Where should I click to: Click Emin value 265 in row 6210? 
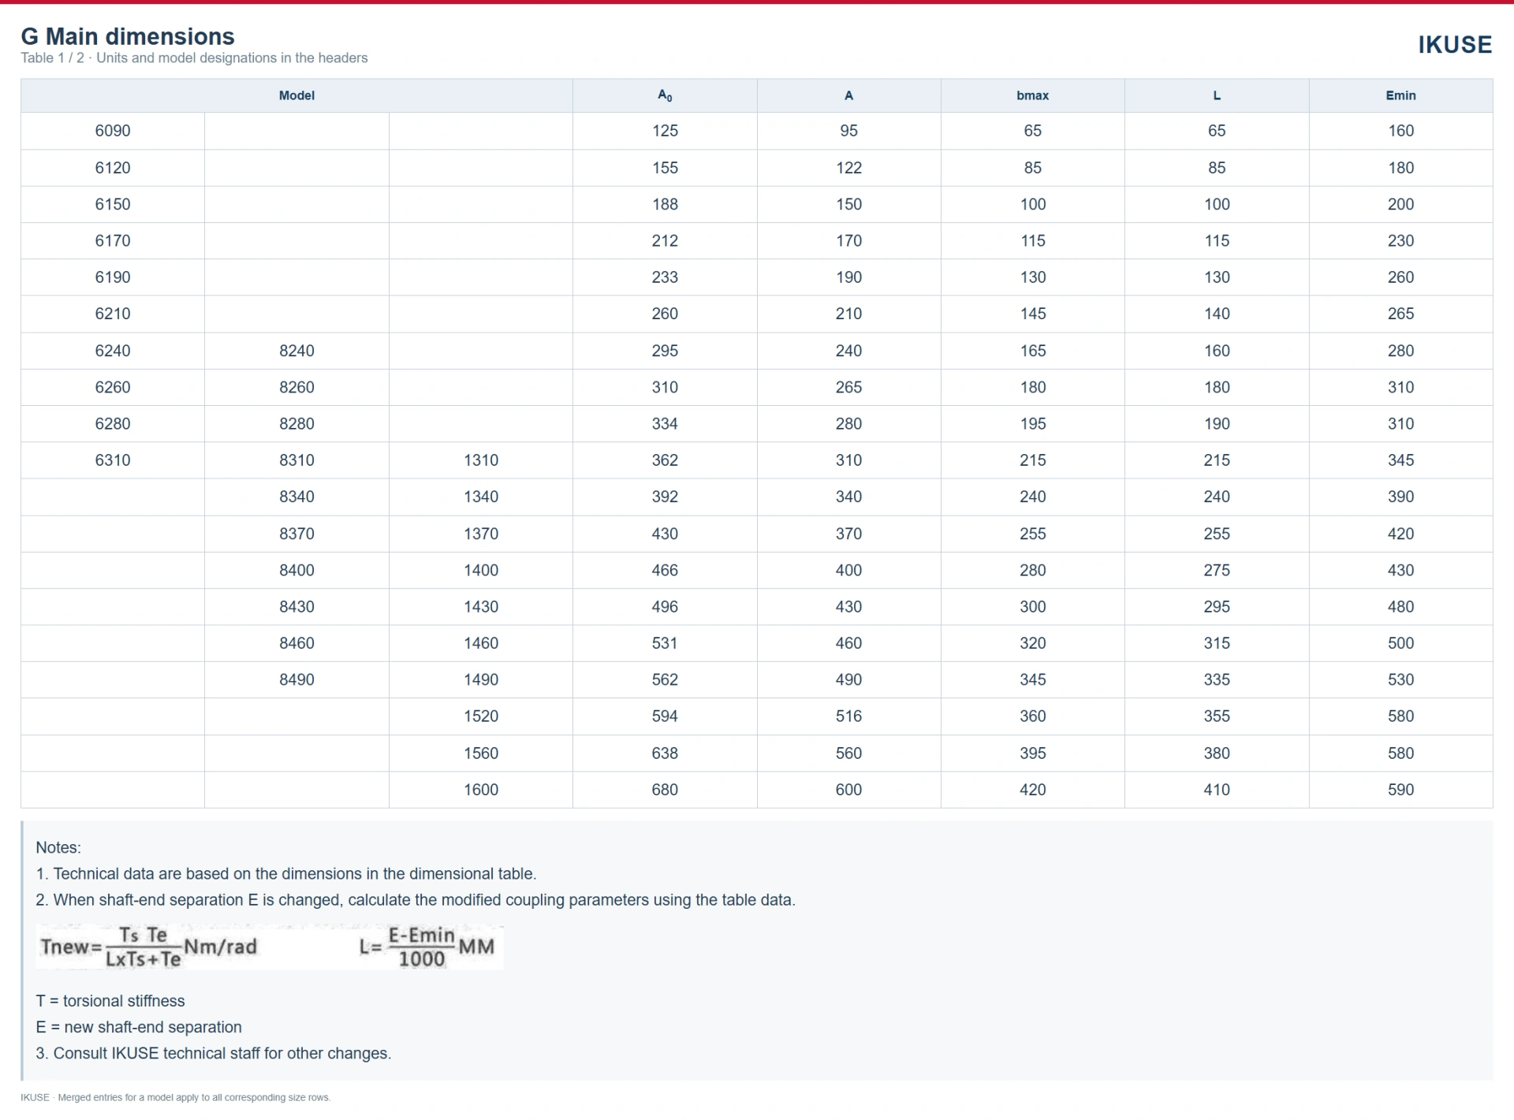(x=1400, y=314)
